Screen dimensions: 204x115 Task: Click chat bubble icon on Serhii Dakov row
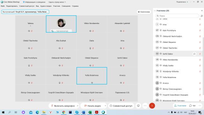click(194, 54)
